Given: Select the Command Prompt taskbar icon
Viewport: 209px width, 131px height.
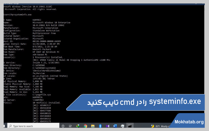Looking at the screenshot, I should coord(130,126).
